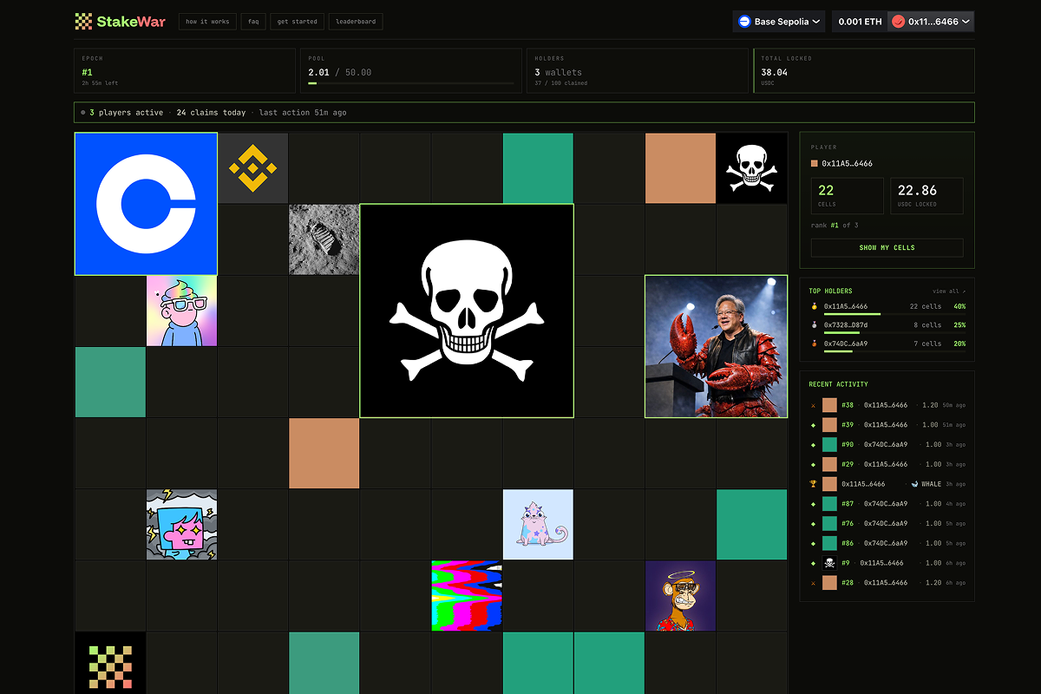This screenshot has height=694, width=1041.
Task: Click the diamond icon on activity row #90
Action: pyautogui.click(x=813, y=445)
